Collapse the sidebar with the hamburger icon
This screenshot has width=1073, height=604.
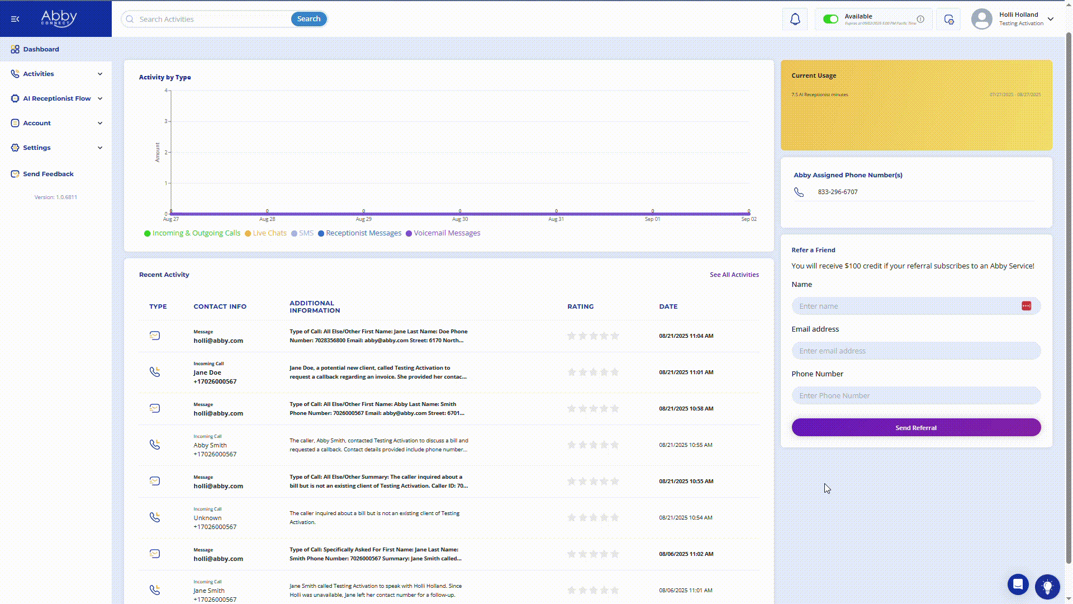coord(15,19)
